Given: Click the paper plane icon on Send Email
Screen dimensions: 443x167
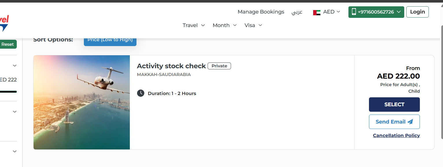Looking at the screenshot, I should pyautogui.click(x=410, y=122).
